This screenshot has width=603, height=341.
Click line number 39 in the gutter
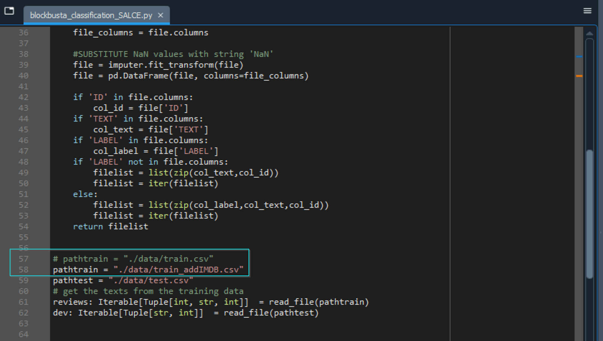[24, 65]
